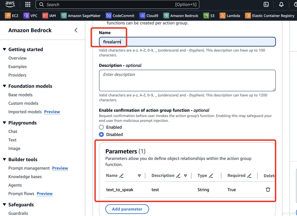This screenshot has width=297, height=216.
Task: Collapse the Foundation models section
Action: 4,86
